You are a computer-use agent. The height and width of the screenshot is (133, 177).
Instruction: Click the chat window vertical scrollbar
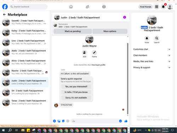pos(127,78)
